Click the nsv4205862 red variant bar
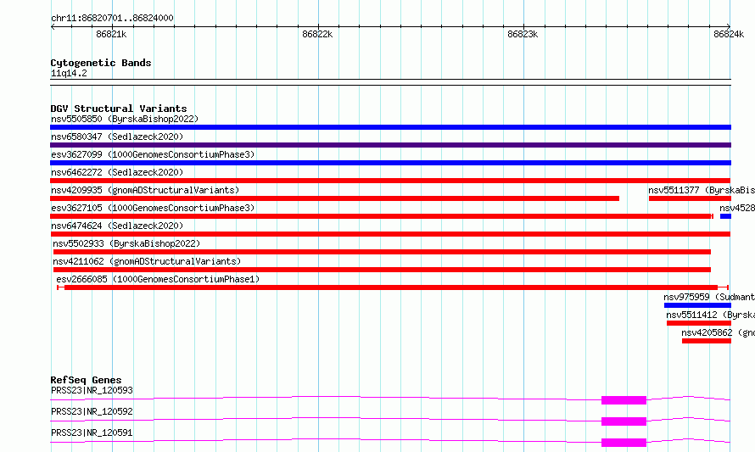Viewport: 755px width, 452px height. point(707,341)
